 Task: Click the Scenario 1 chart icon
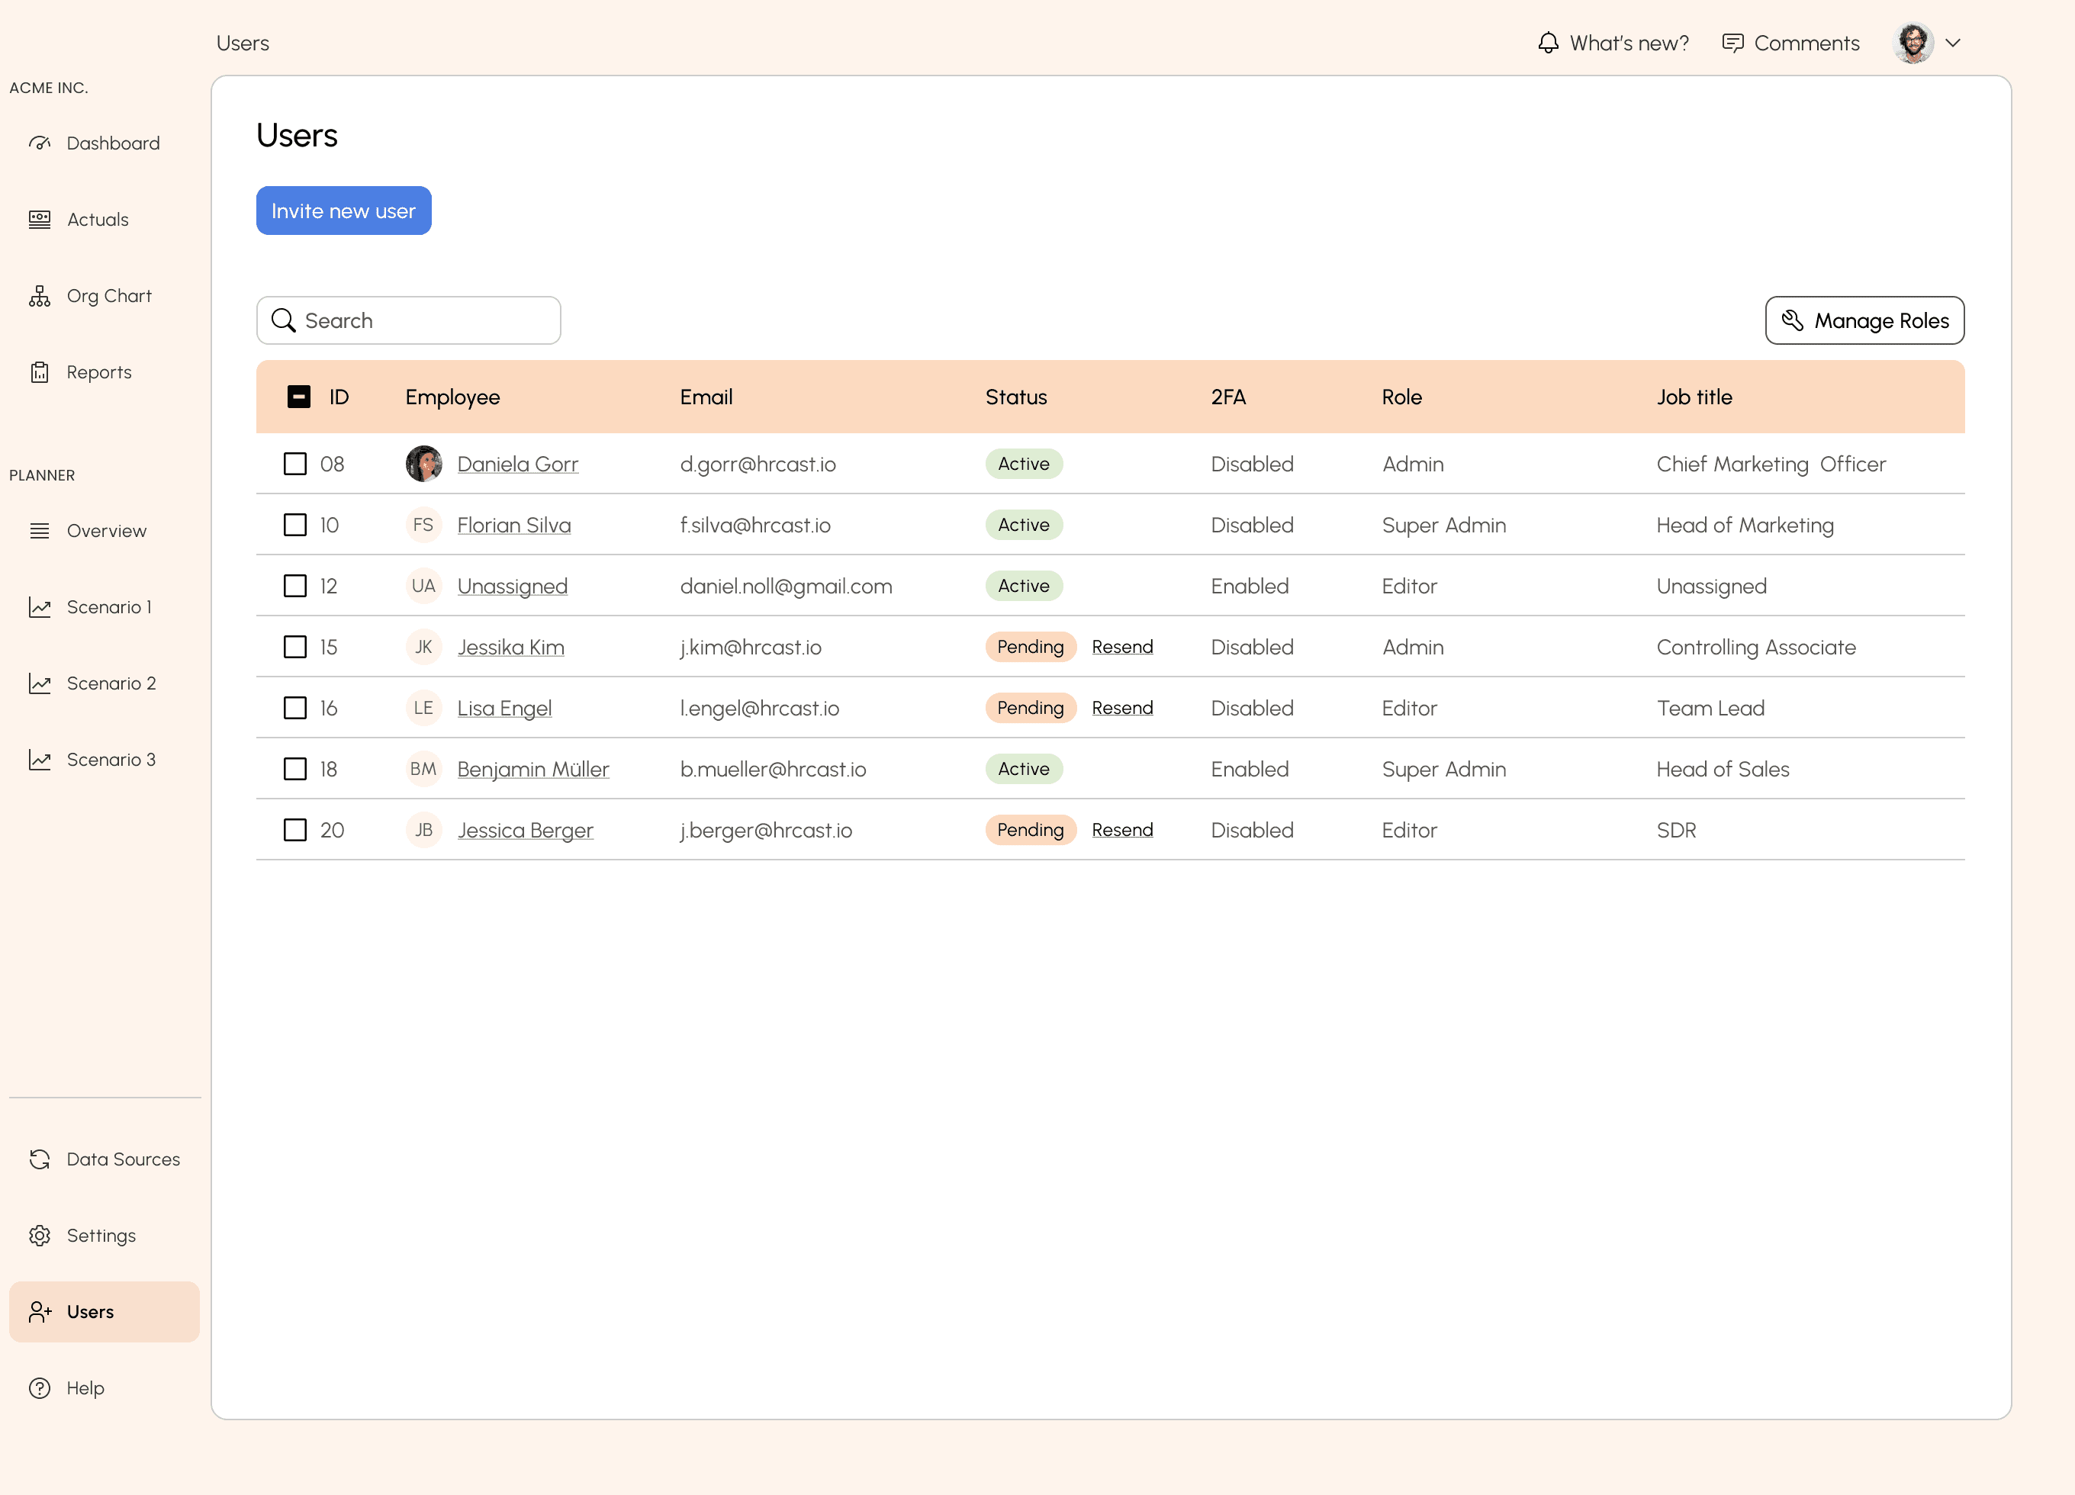[40, 606]
